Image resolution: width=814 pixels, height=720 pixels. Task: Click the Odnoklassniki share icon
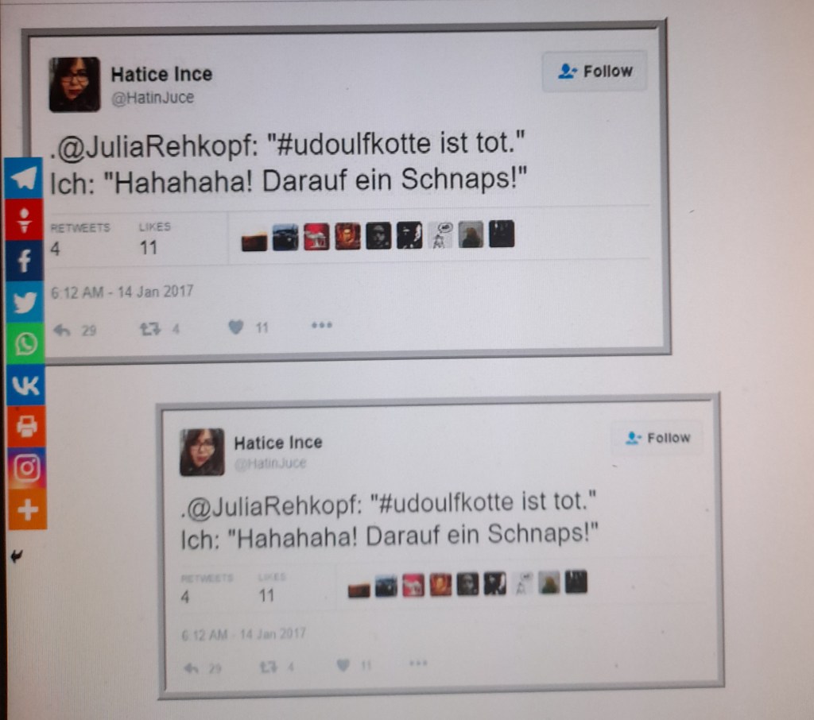click(24, 219)
